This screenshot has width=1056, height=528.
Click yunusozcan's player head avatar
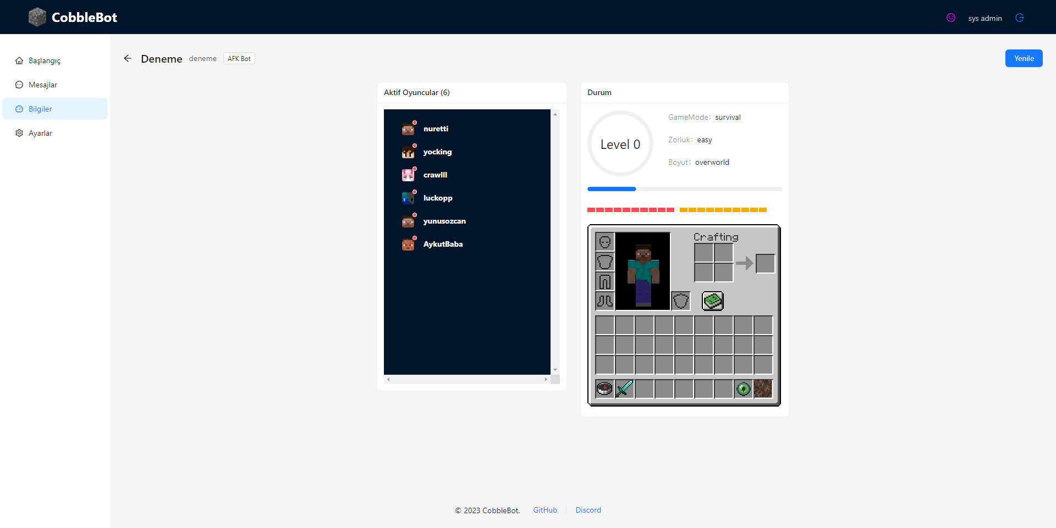[x=408, y=221]
